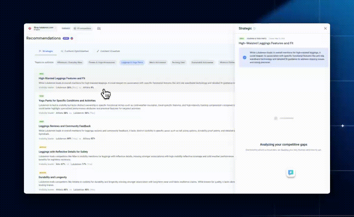Select the Workout Clothes topic chip
Viewport: 354px width, 217px height.
227,62
